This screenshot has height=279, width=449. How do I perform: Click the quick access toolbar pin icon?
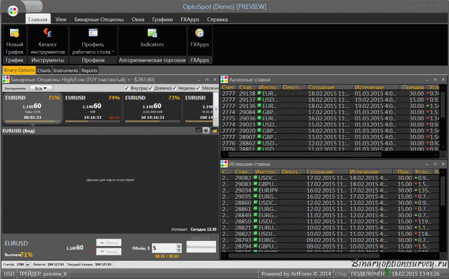(32, 6)
